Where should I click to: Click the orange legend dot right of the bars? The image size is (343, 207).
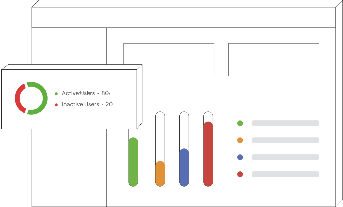240,140
